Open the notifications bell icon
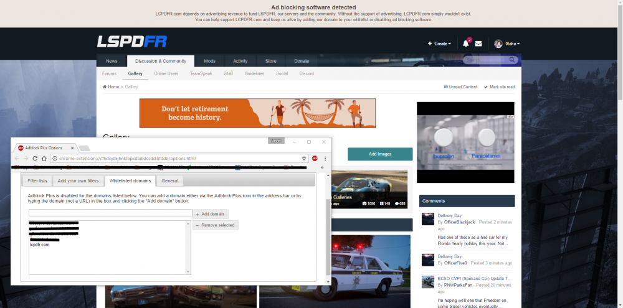The height and width of the screenshot is (308, 623). tap(465, 44)
